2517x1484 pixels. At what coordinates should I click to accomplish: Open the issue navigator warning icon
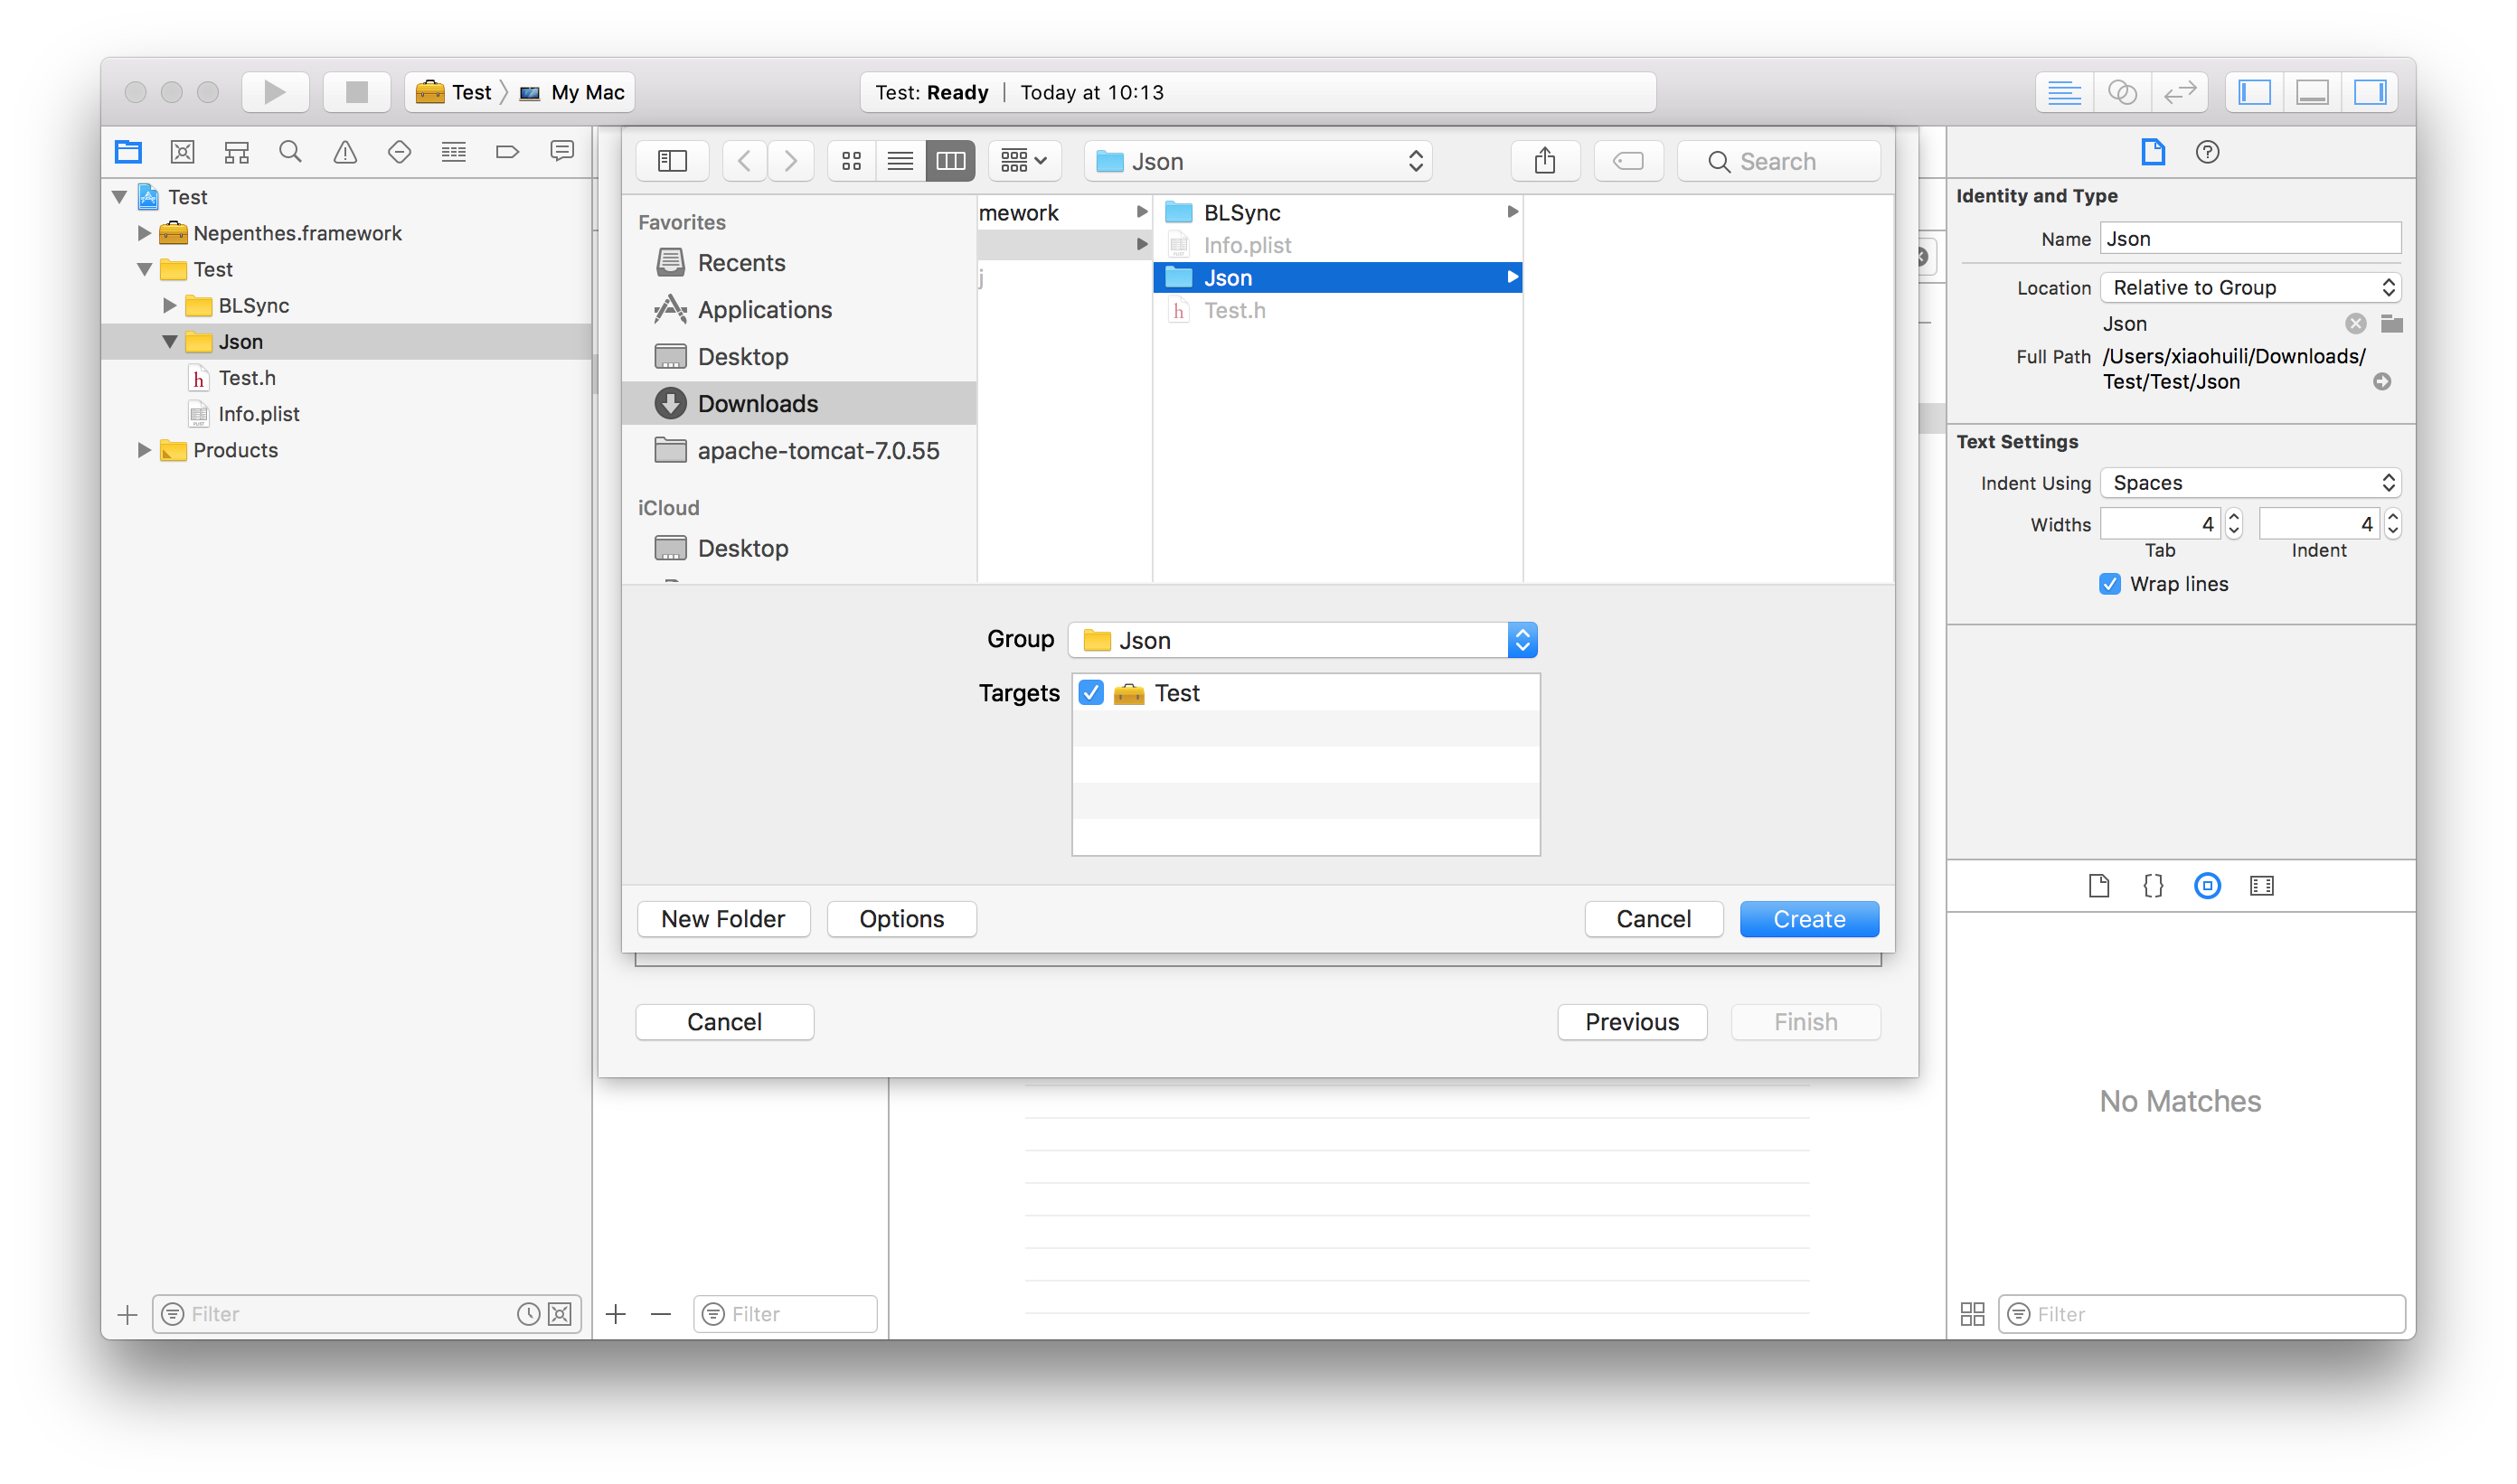(x=345, y=152)
